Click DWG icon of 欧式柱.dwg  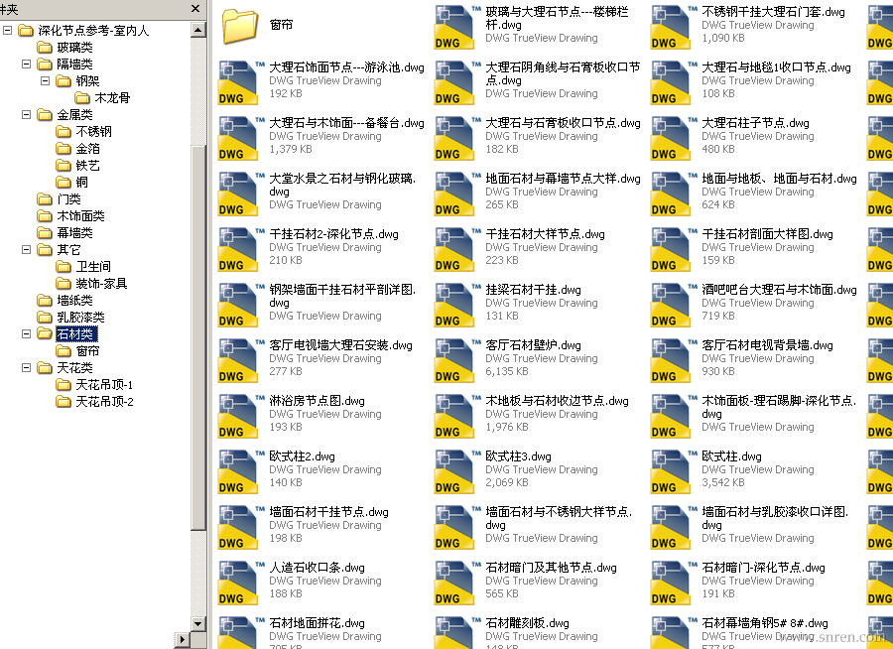coord(669,471)
